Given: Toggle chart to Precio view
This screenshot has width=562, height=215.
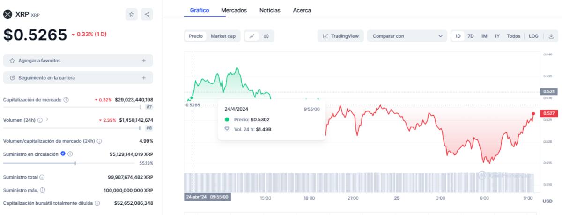Looking at the screenshot, I should click(196, 36).
